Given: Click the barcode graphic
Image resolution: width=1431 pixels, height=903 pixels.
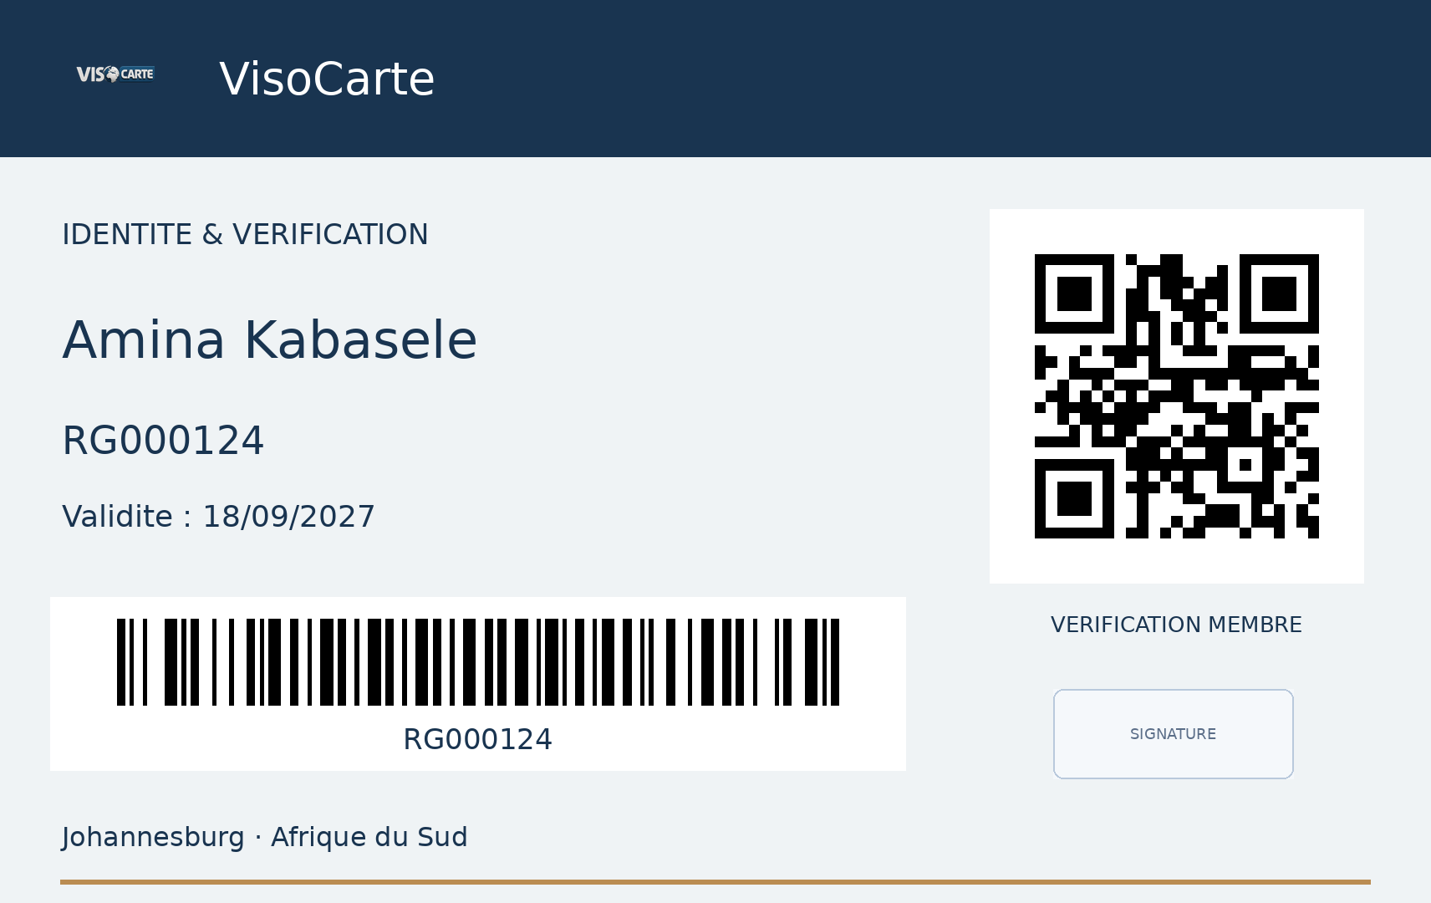Looking at the screenshot, I should 478,662.
